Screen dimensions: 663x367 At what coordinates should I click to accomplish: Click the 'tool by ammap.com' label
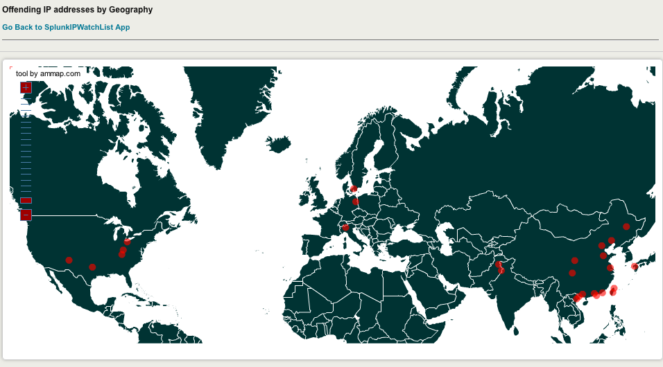tap(48, 73)
